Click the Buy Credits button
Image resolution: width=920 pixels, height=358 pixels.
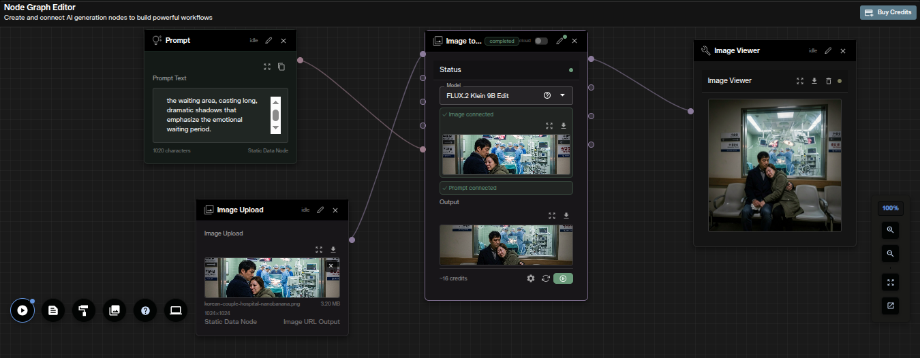(x=888, y=12)
